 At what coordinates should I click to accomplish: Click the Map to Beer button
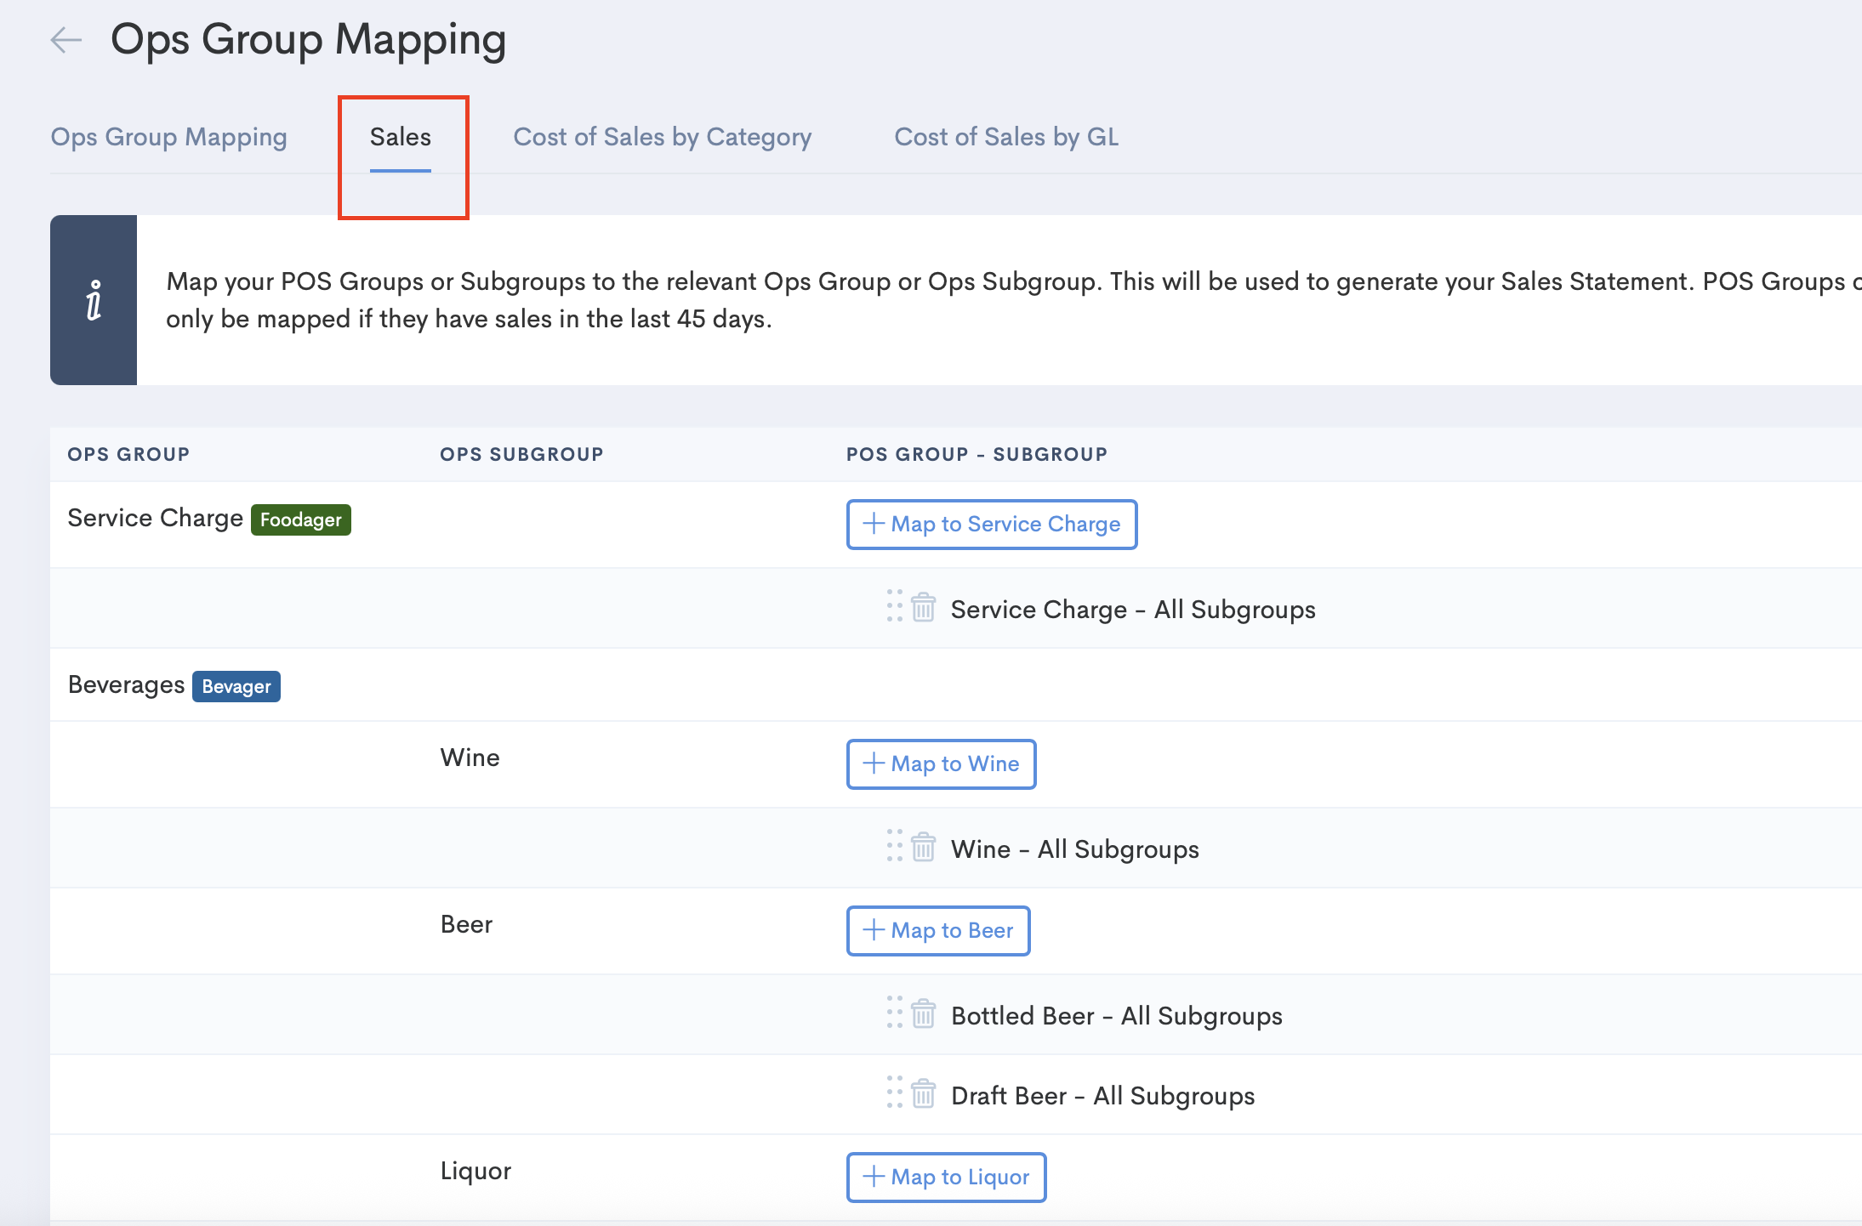pos(938,930)
